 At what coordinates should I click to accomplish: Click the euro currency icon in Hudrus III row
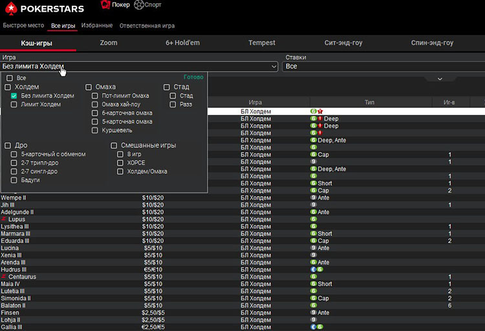pos(313,270)
